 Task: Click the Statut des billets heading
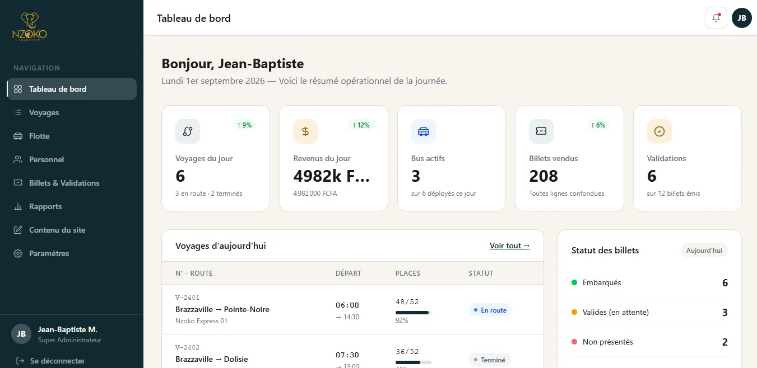click(x=605, y=251)
